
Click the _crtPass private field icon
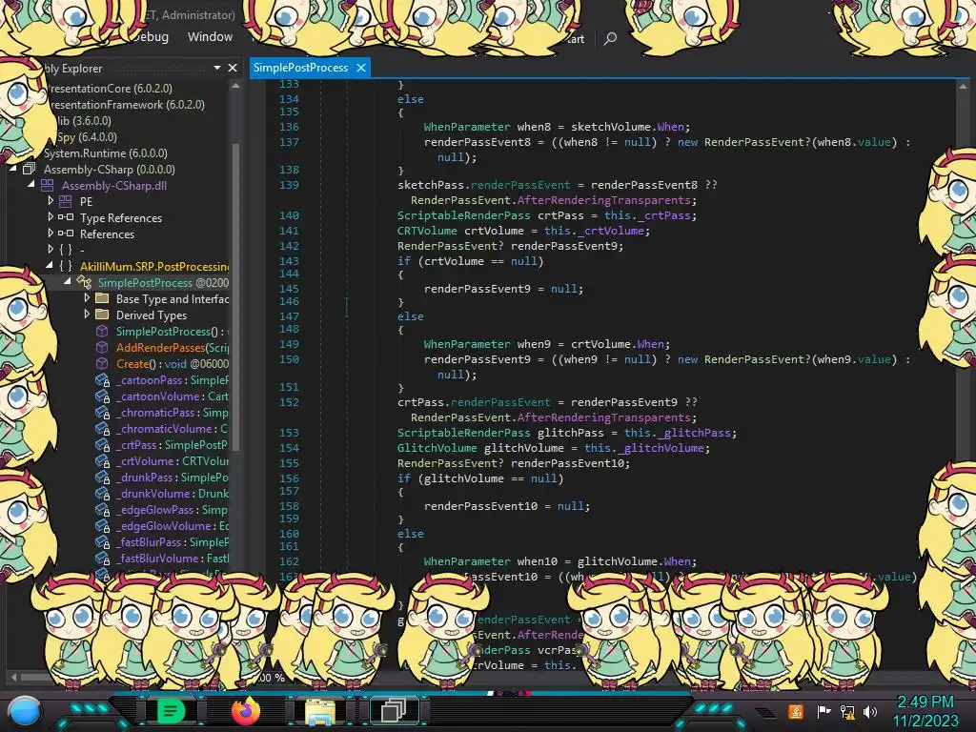click(103, 444)
